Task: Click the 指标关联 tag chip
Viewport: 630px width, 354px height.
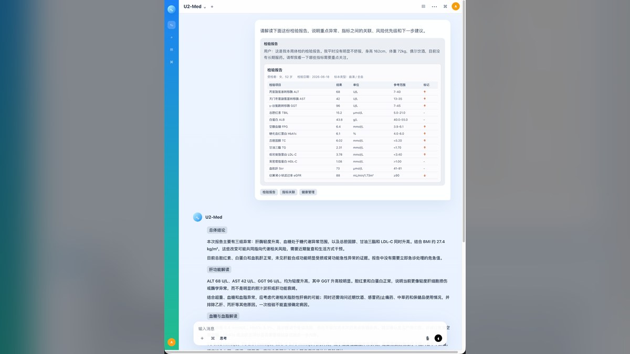Action: pos(289,192)
